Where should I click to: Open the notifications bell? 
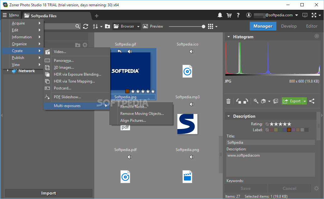coord(220,15)
